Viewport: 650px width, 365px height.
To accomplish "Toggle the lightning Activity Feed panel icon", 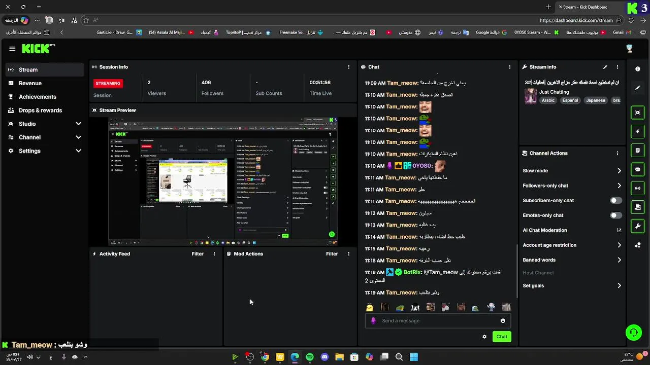I will pyautogui.click(x=638, y=132).
